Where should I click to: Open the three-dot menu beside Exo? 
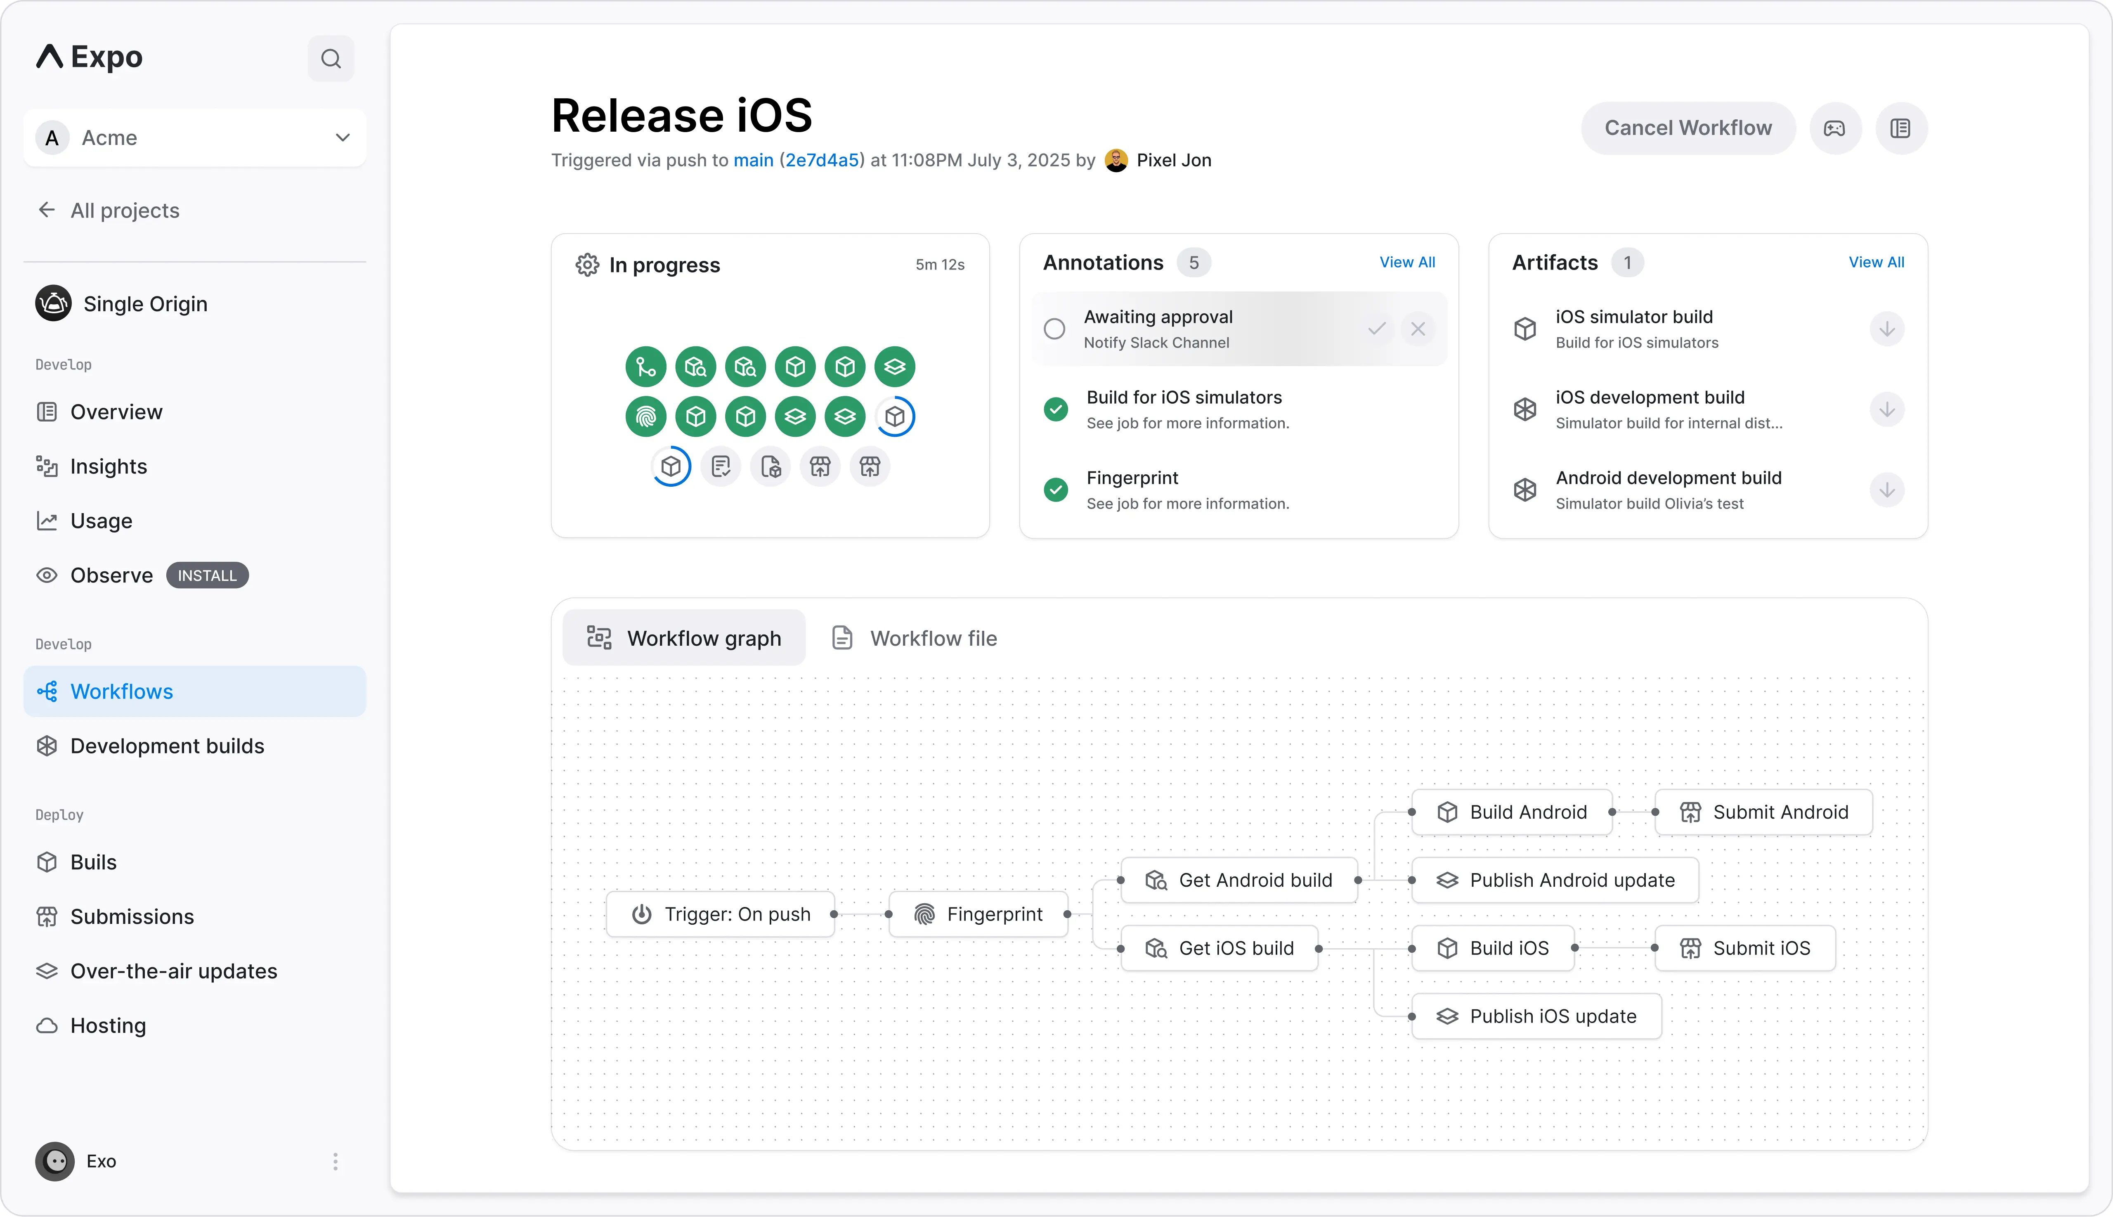335,1161
